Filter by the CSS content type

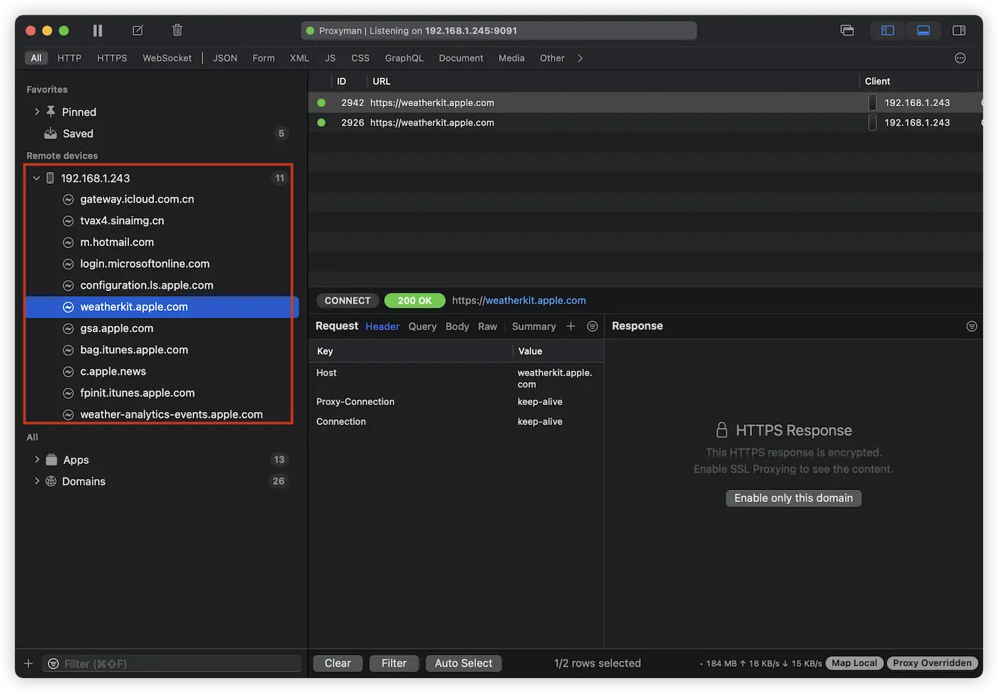[x=360, y=58]
